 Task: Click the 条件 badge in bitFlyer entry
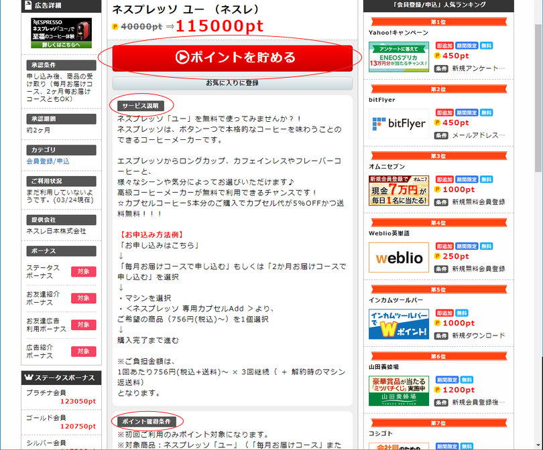pos(441,135)
